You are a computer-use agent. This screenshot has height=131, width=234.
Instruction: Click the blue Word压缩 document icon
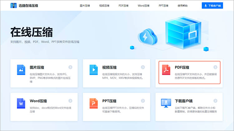(x=21, y=103)
